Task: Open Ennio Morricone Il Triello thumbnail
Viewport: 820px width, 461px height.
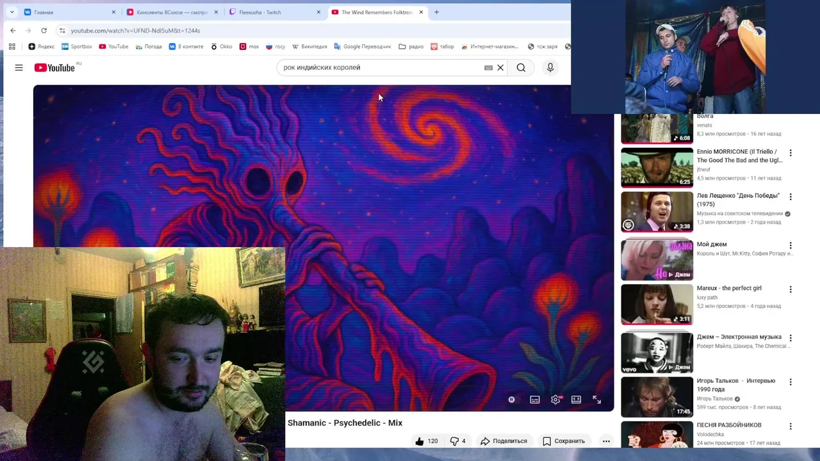Action: coord(657,167)
